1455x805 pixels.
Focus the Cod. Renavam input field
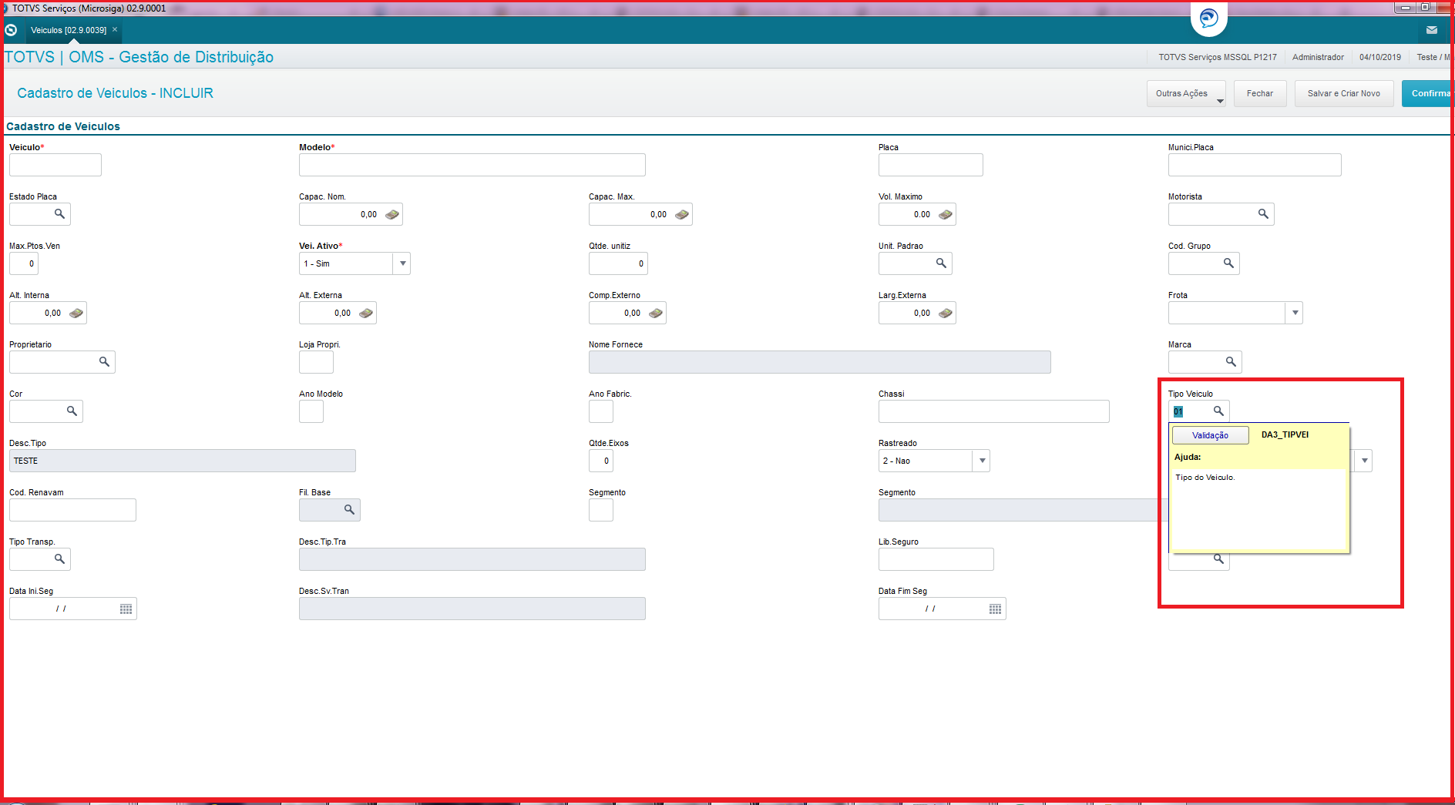point(72,510)
